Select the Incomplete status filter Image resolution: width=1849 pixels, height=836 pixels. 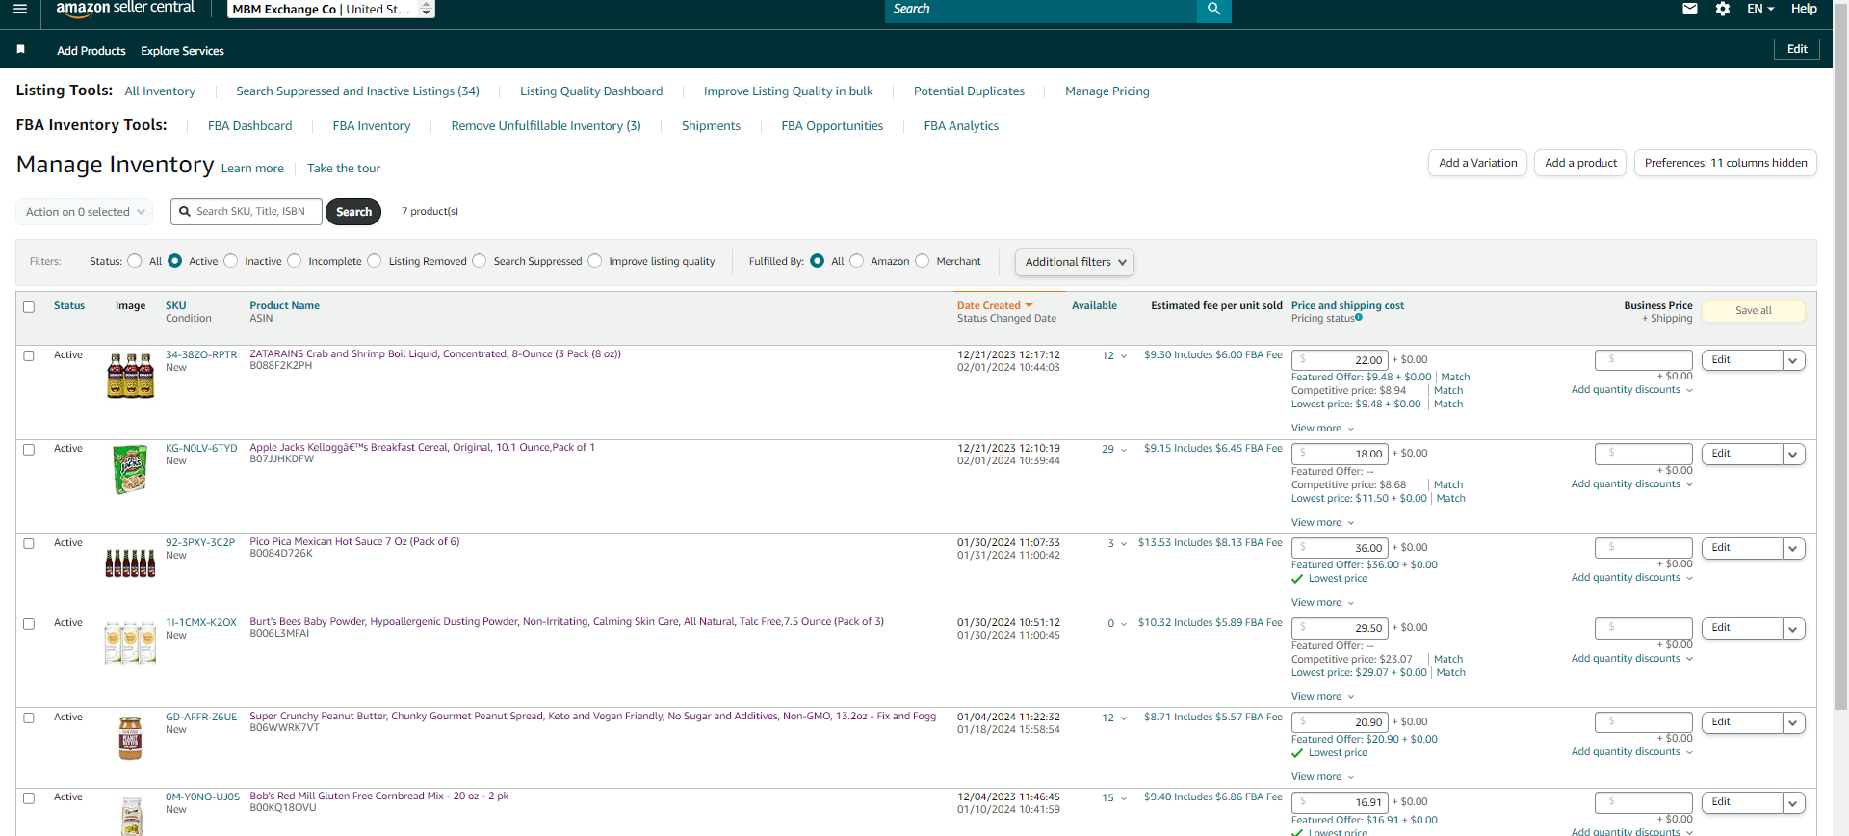[295, 261]
